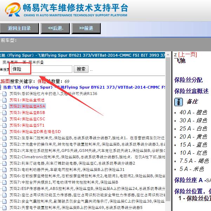The width and height of the screenshot is (211, 211).
Task: Click the 备注 info icon
Action: [178, 102]
